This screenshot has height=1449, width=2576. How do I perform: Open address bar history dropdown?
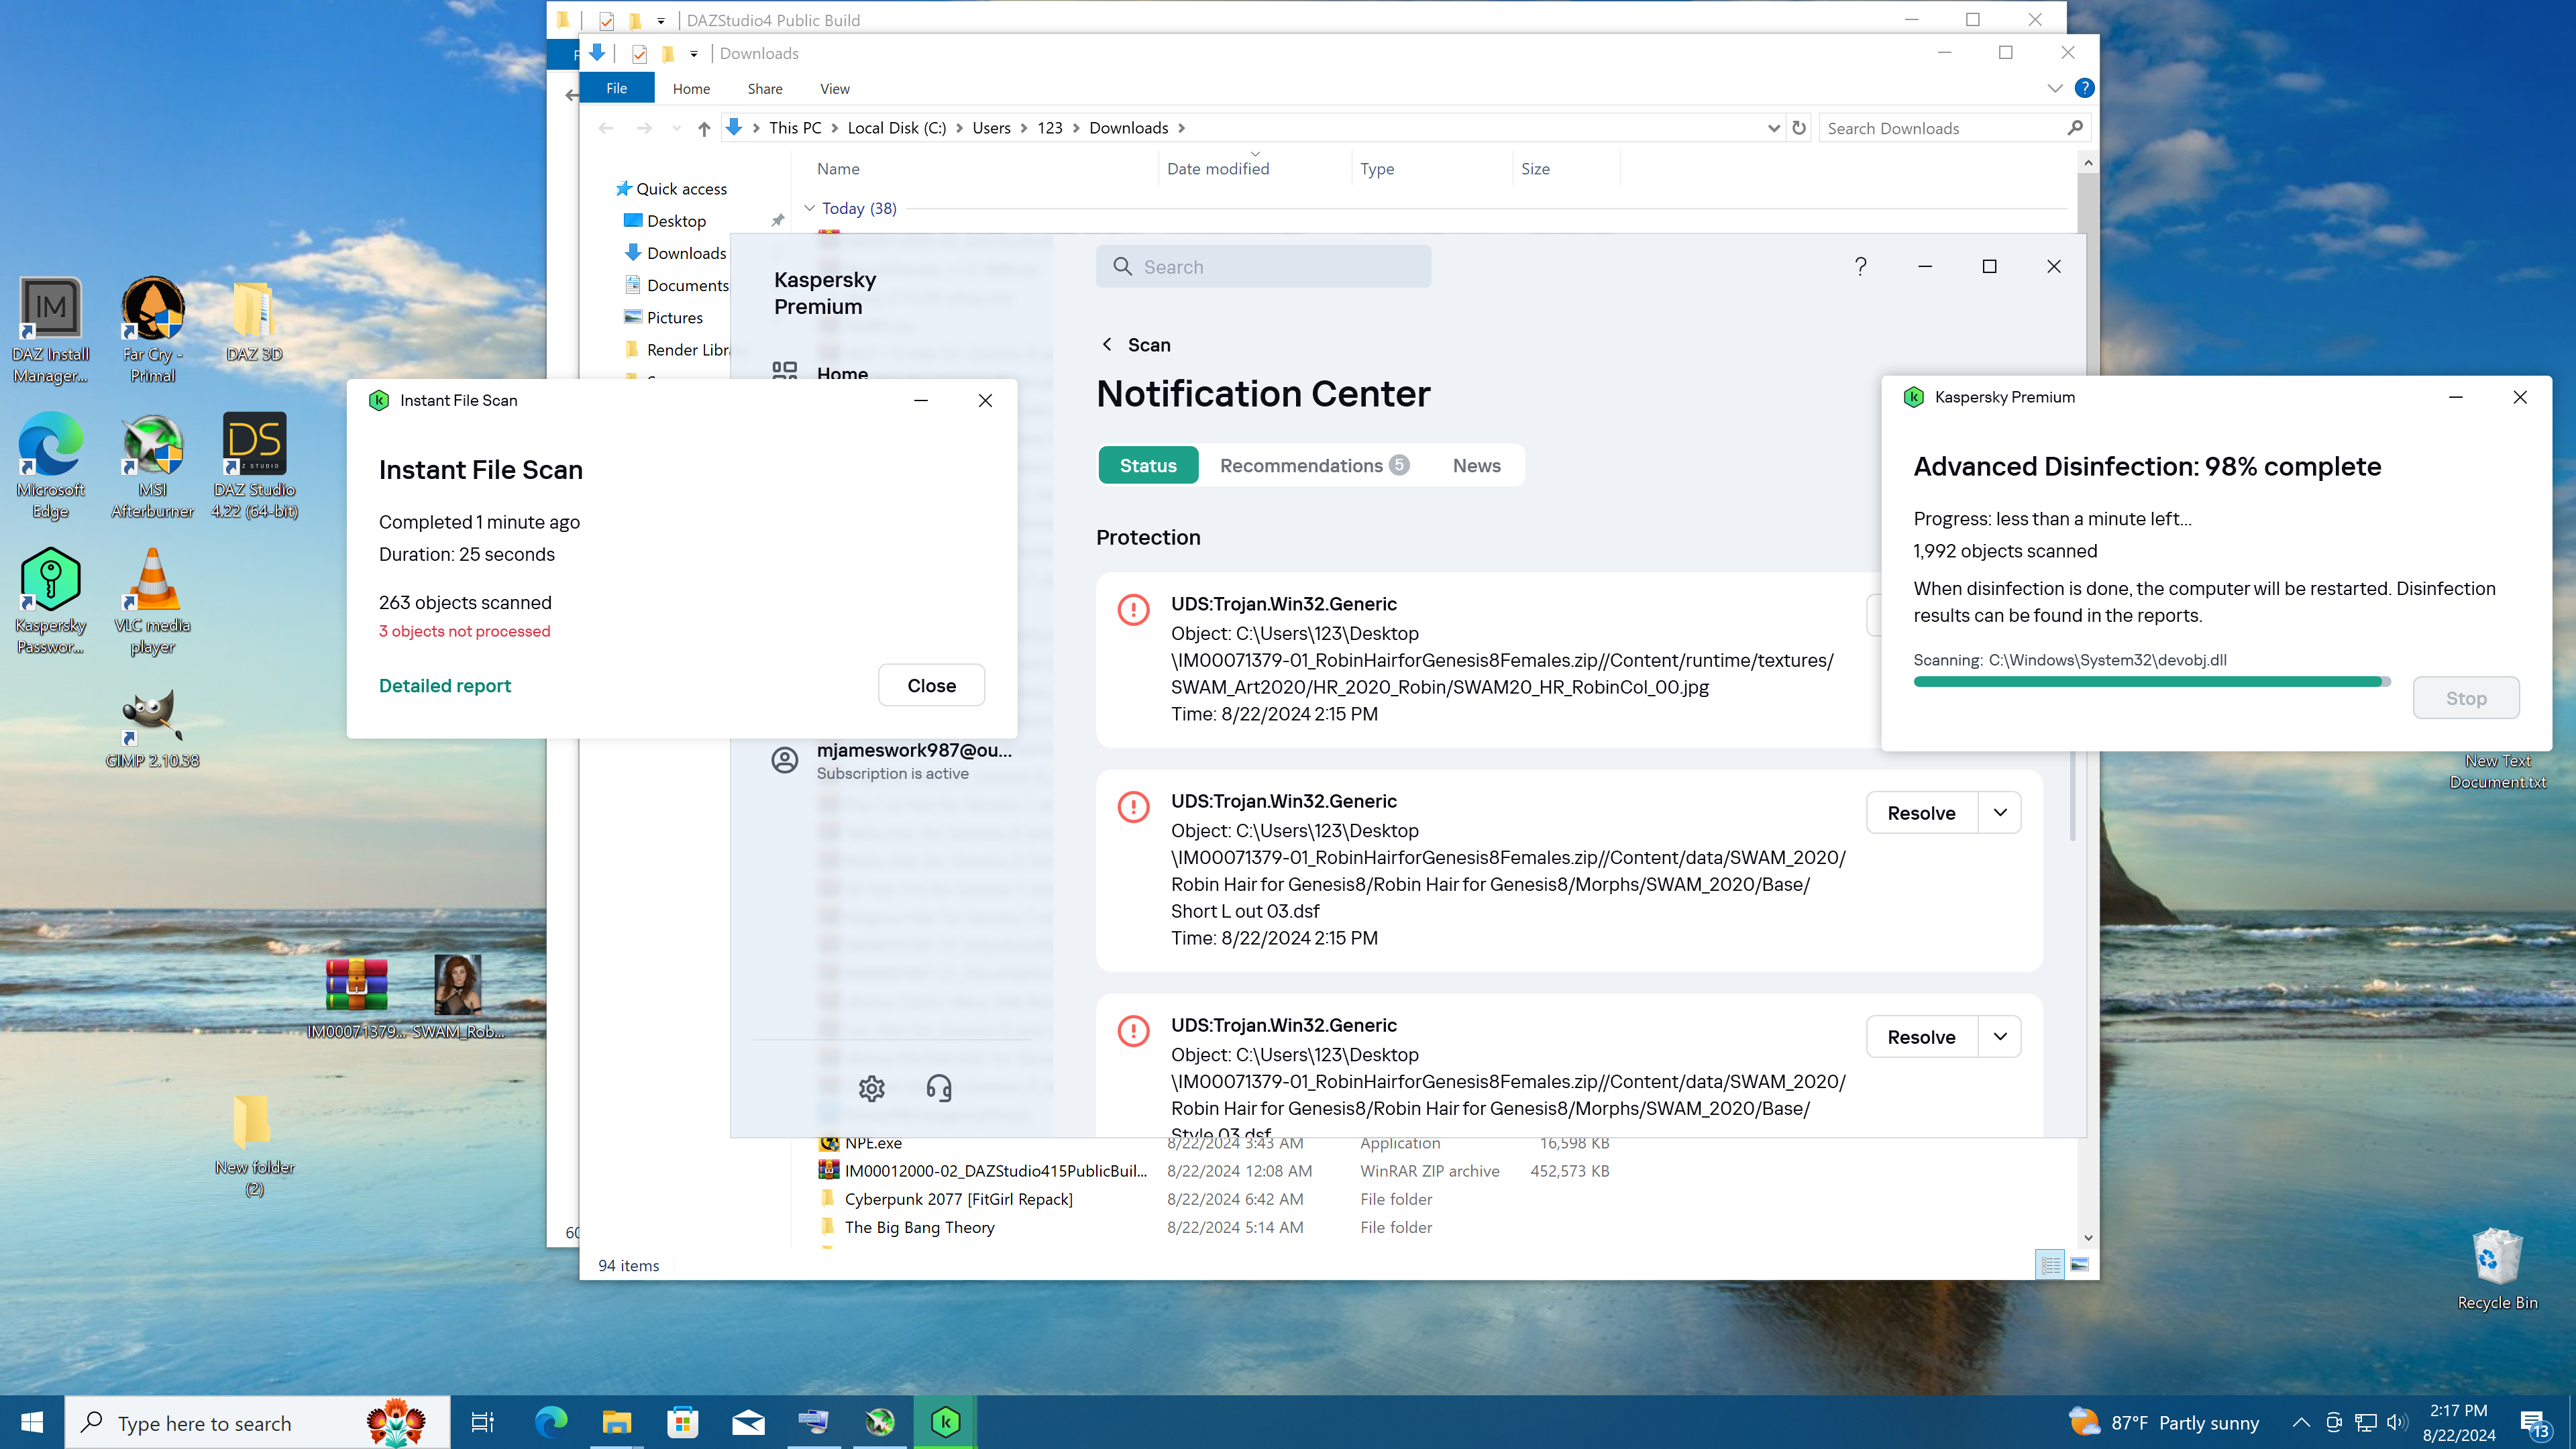[1773, 128]
